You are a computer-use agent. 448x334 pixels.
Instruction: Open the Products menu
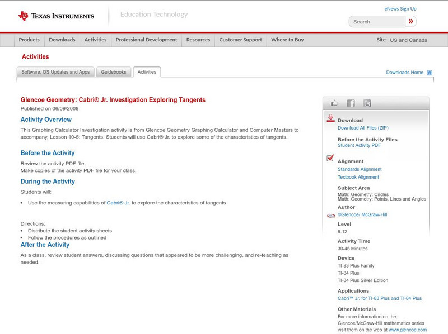[29, 40]
